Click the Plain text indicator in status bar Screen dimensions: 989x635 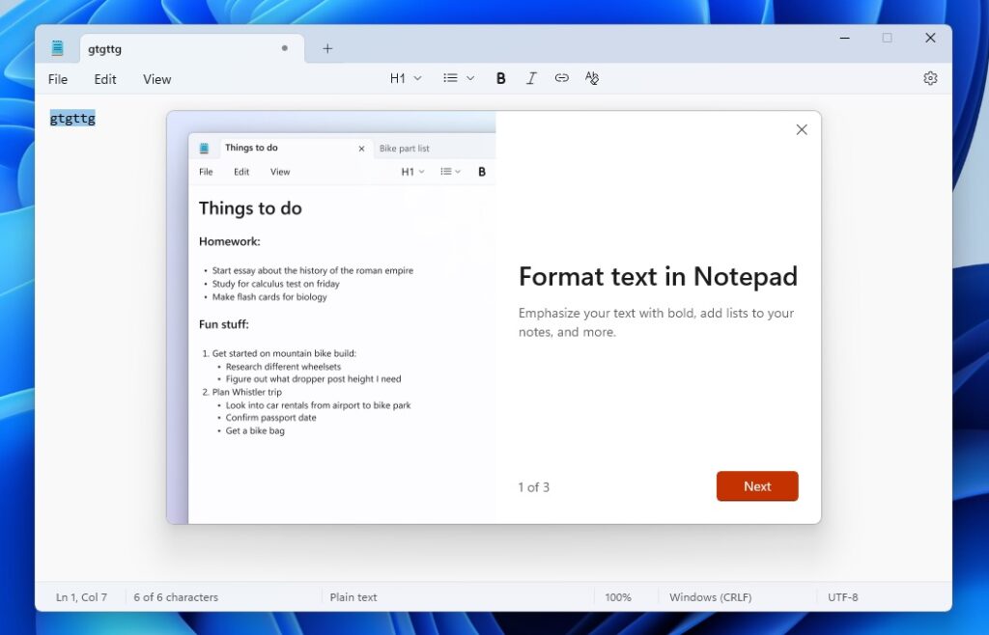[353, 596]
